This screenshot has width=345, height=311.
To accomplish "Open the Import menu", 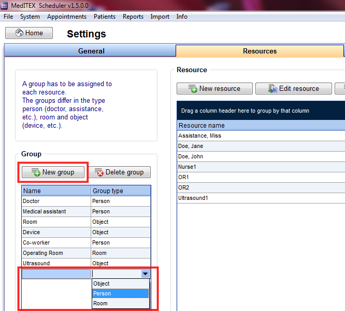I will click(160, 17).
